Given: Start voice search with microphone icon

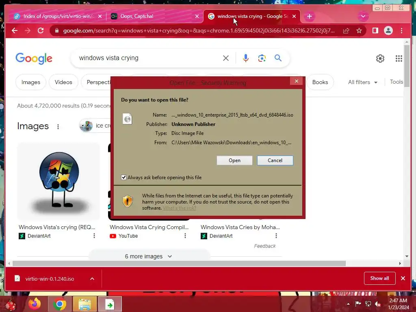Looking at the screenshot, I should tap(246, 58).
